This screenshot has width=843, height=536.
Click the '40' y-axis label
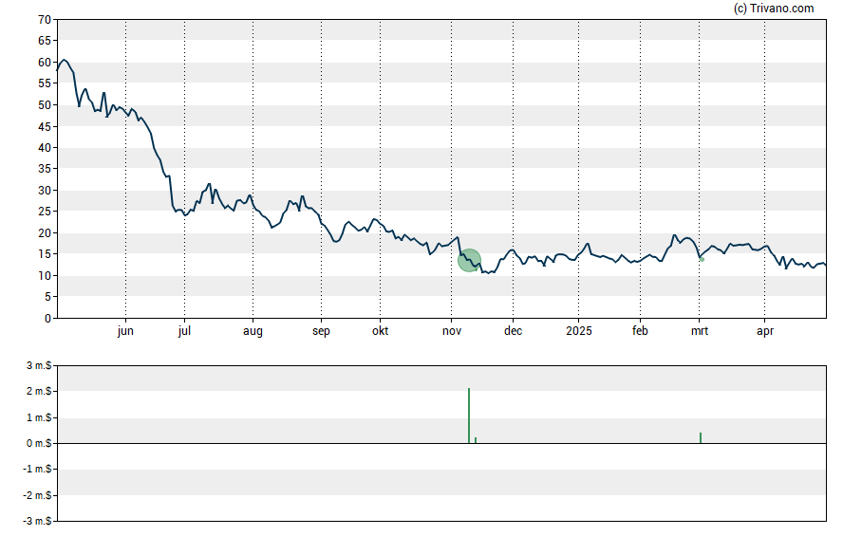45,148
